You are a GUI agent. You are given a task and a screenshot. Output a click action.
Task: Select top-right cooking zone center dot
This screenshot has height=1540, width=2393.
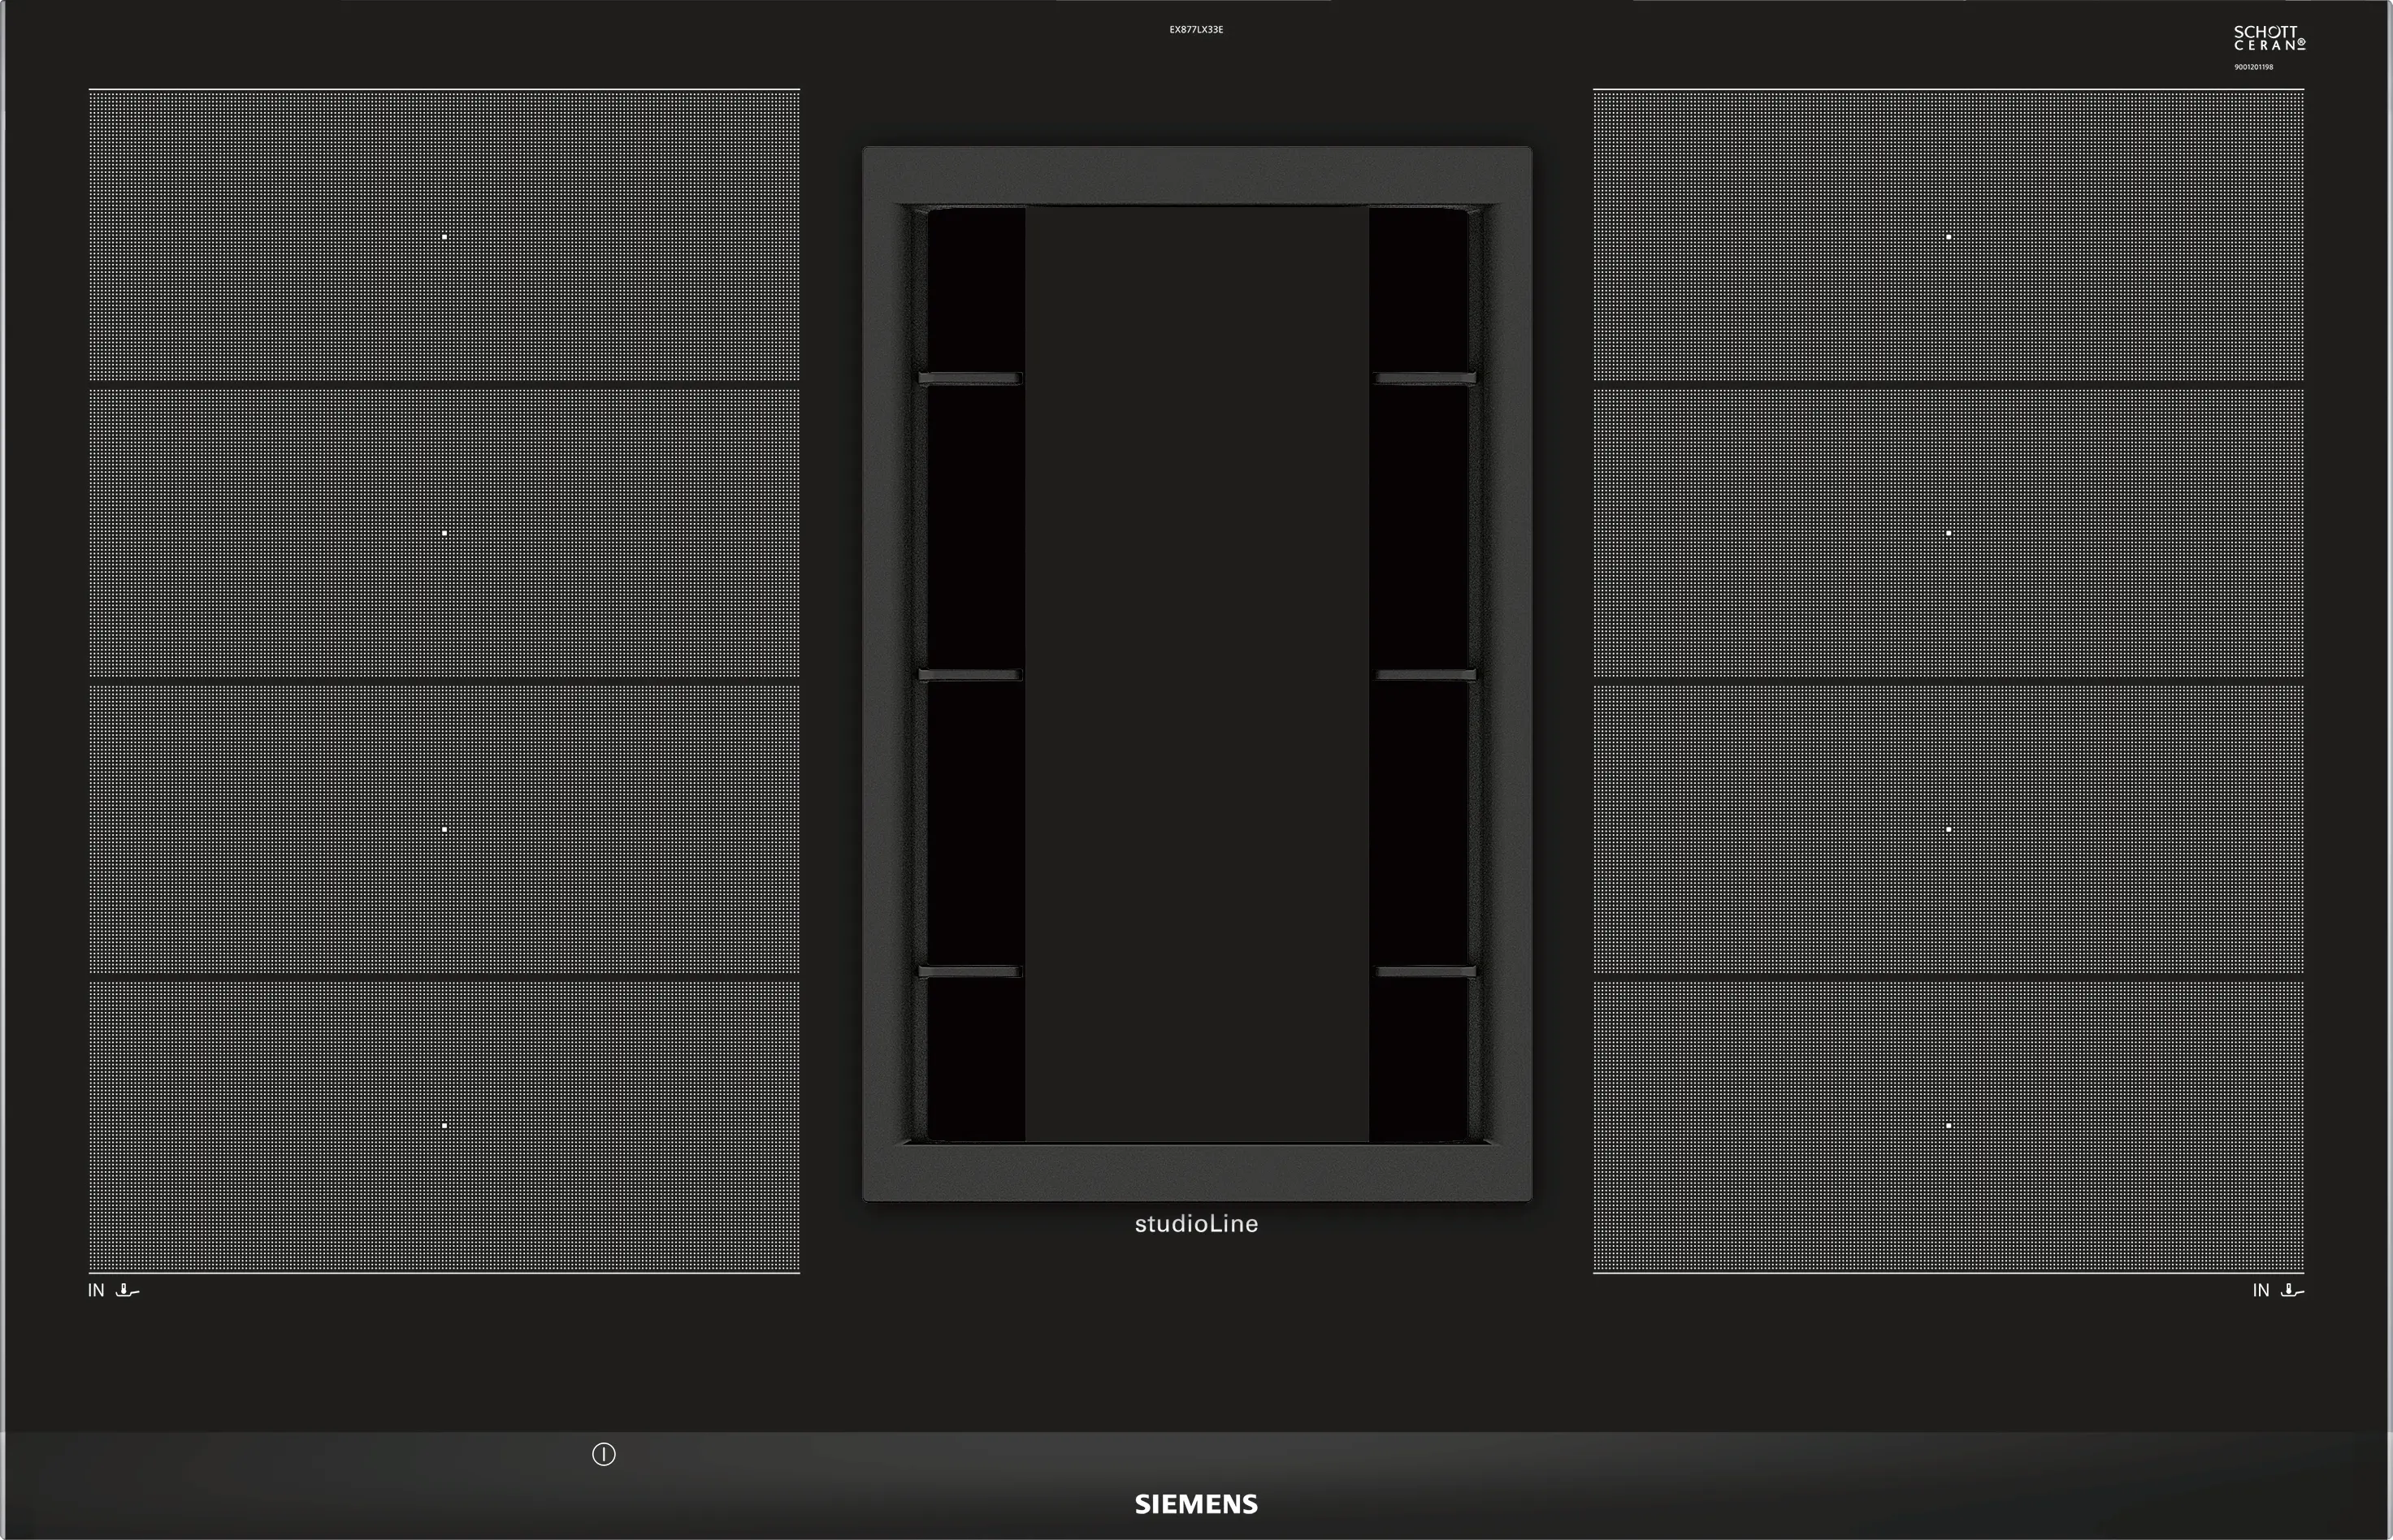(1948, 237)
